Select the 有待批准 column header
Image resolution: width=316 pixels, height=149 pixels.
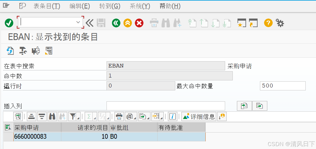(181, 128)
